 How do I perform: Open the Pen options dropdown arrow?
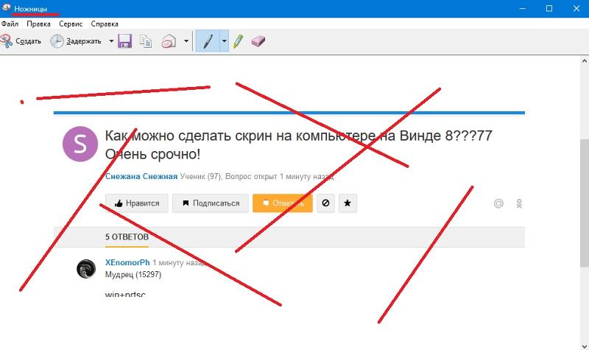225,41
